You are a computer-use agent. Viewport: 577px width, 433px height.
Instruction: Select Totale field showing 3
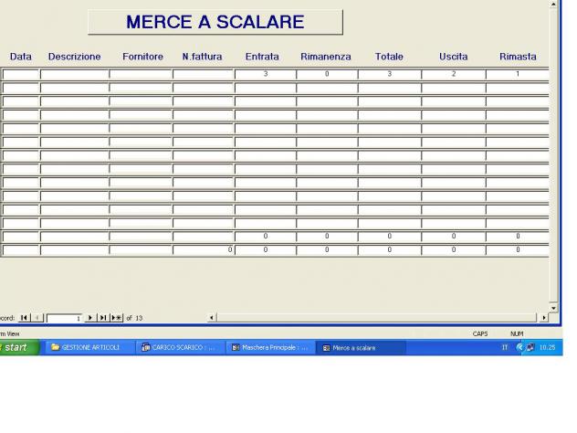[x=390, y=74]
